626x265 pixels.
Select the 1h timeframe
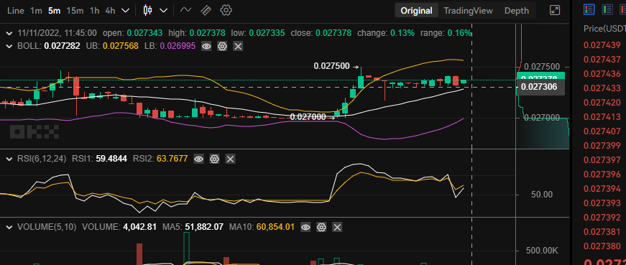tap(94, 11)
